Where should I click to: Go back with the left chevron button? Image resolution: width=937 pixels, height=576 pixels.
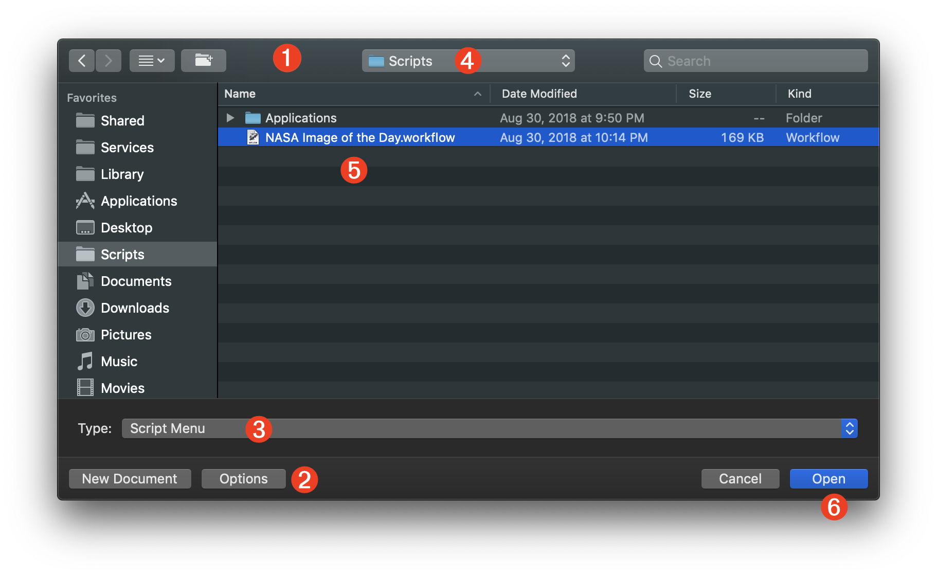pos(82,61)
